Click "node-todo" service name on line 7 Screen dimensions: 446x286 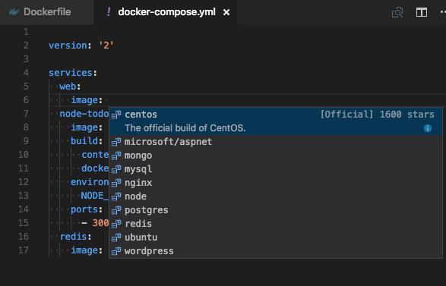pyautogui.click(x=84, y=114)
